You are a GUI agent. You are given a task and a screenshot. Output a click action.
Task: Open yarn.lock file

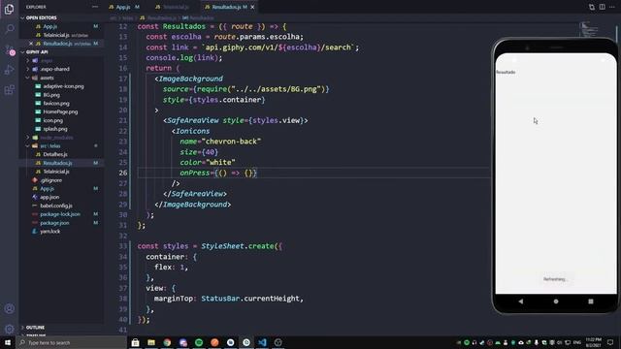[49, 232]
